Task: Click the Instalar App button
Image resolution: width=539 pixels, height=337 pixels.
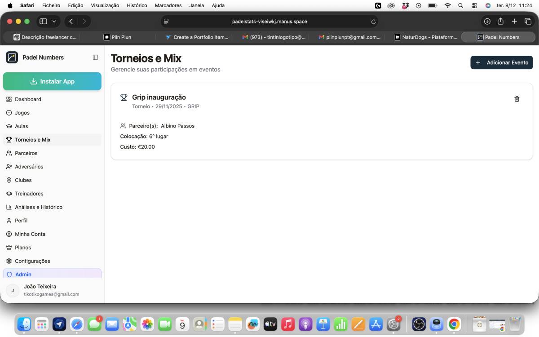Action: click(x=52, y=81)
